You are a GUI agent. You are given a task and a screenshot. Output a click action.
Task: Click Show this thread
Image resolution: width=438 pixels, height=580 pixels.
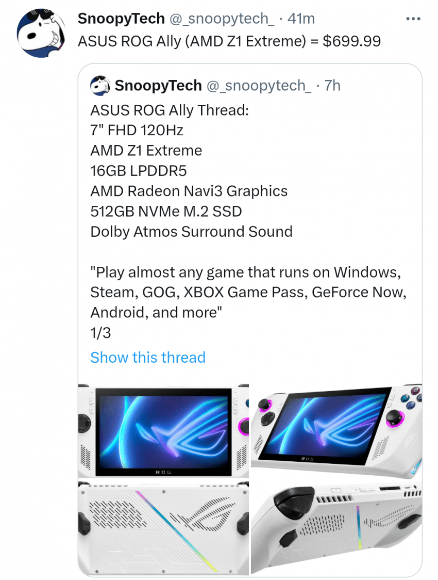tap(148, 357)
